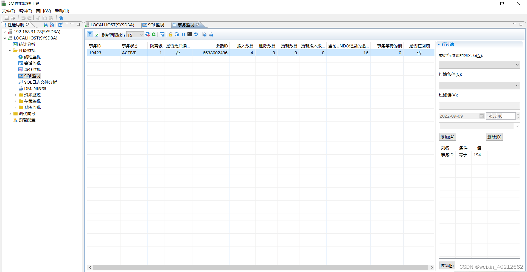Select 事务监视 in the navigation tree

(32, 70)
